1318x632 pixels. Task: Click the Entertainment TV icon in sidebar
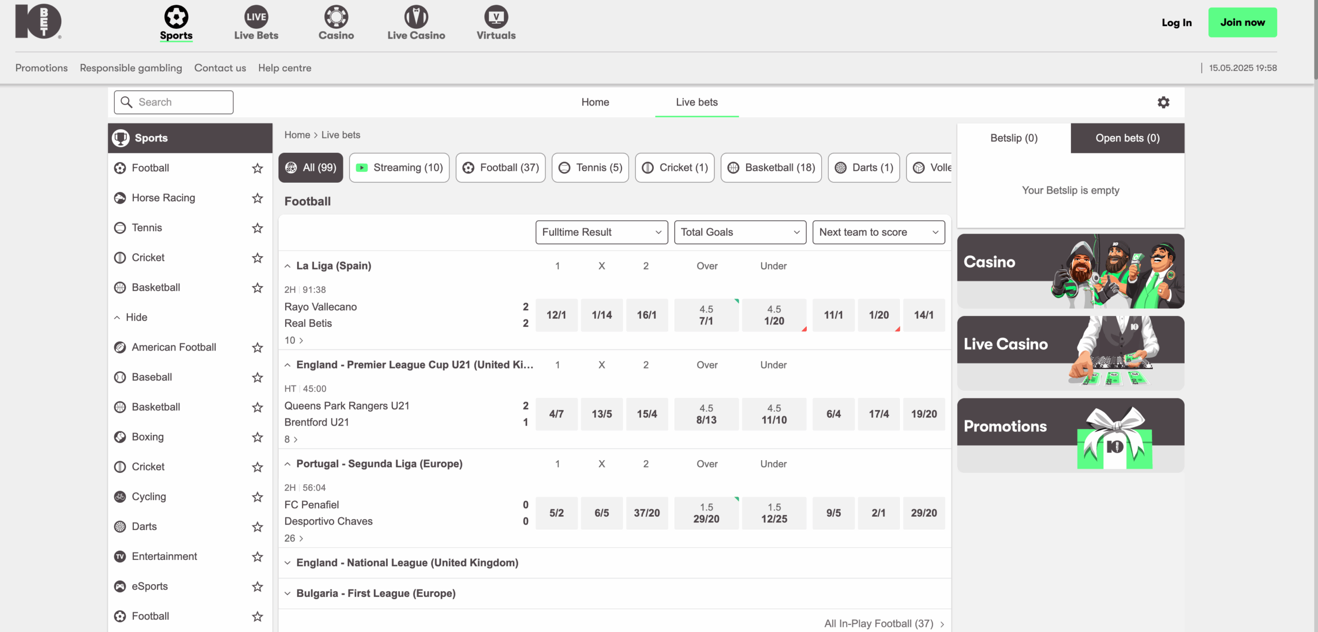[120, 556]
